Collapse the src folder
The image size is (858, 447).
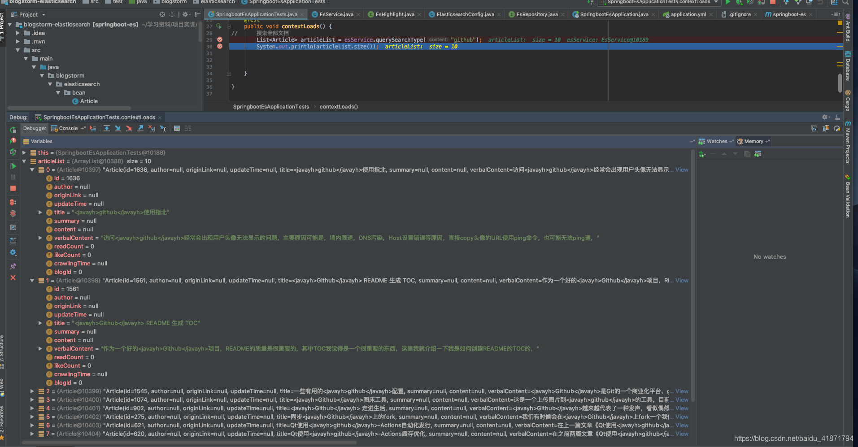18,50
